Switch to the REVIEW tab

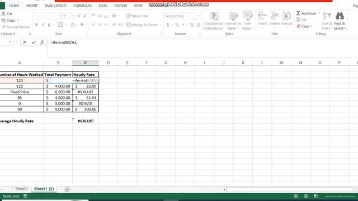pyautogui.click(x=121, y=6)
